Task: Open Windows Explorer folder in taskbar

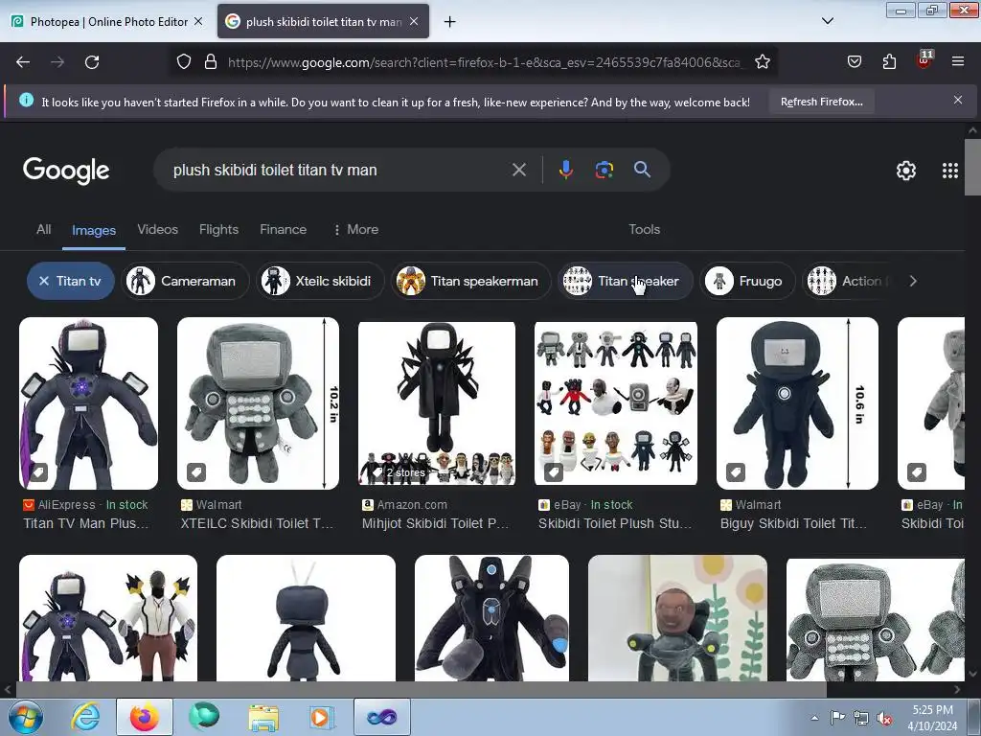Action: coord(263,717)
